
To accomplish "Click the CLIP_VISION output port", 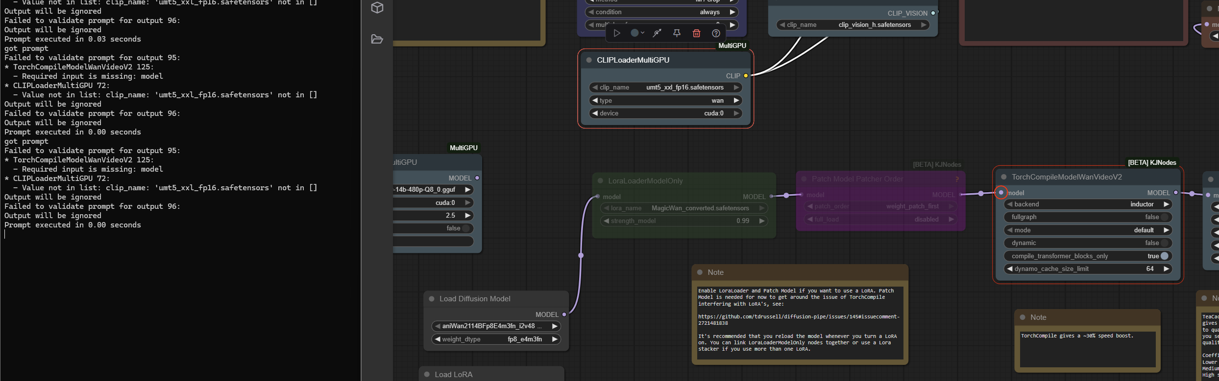I will point(933,13).
